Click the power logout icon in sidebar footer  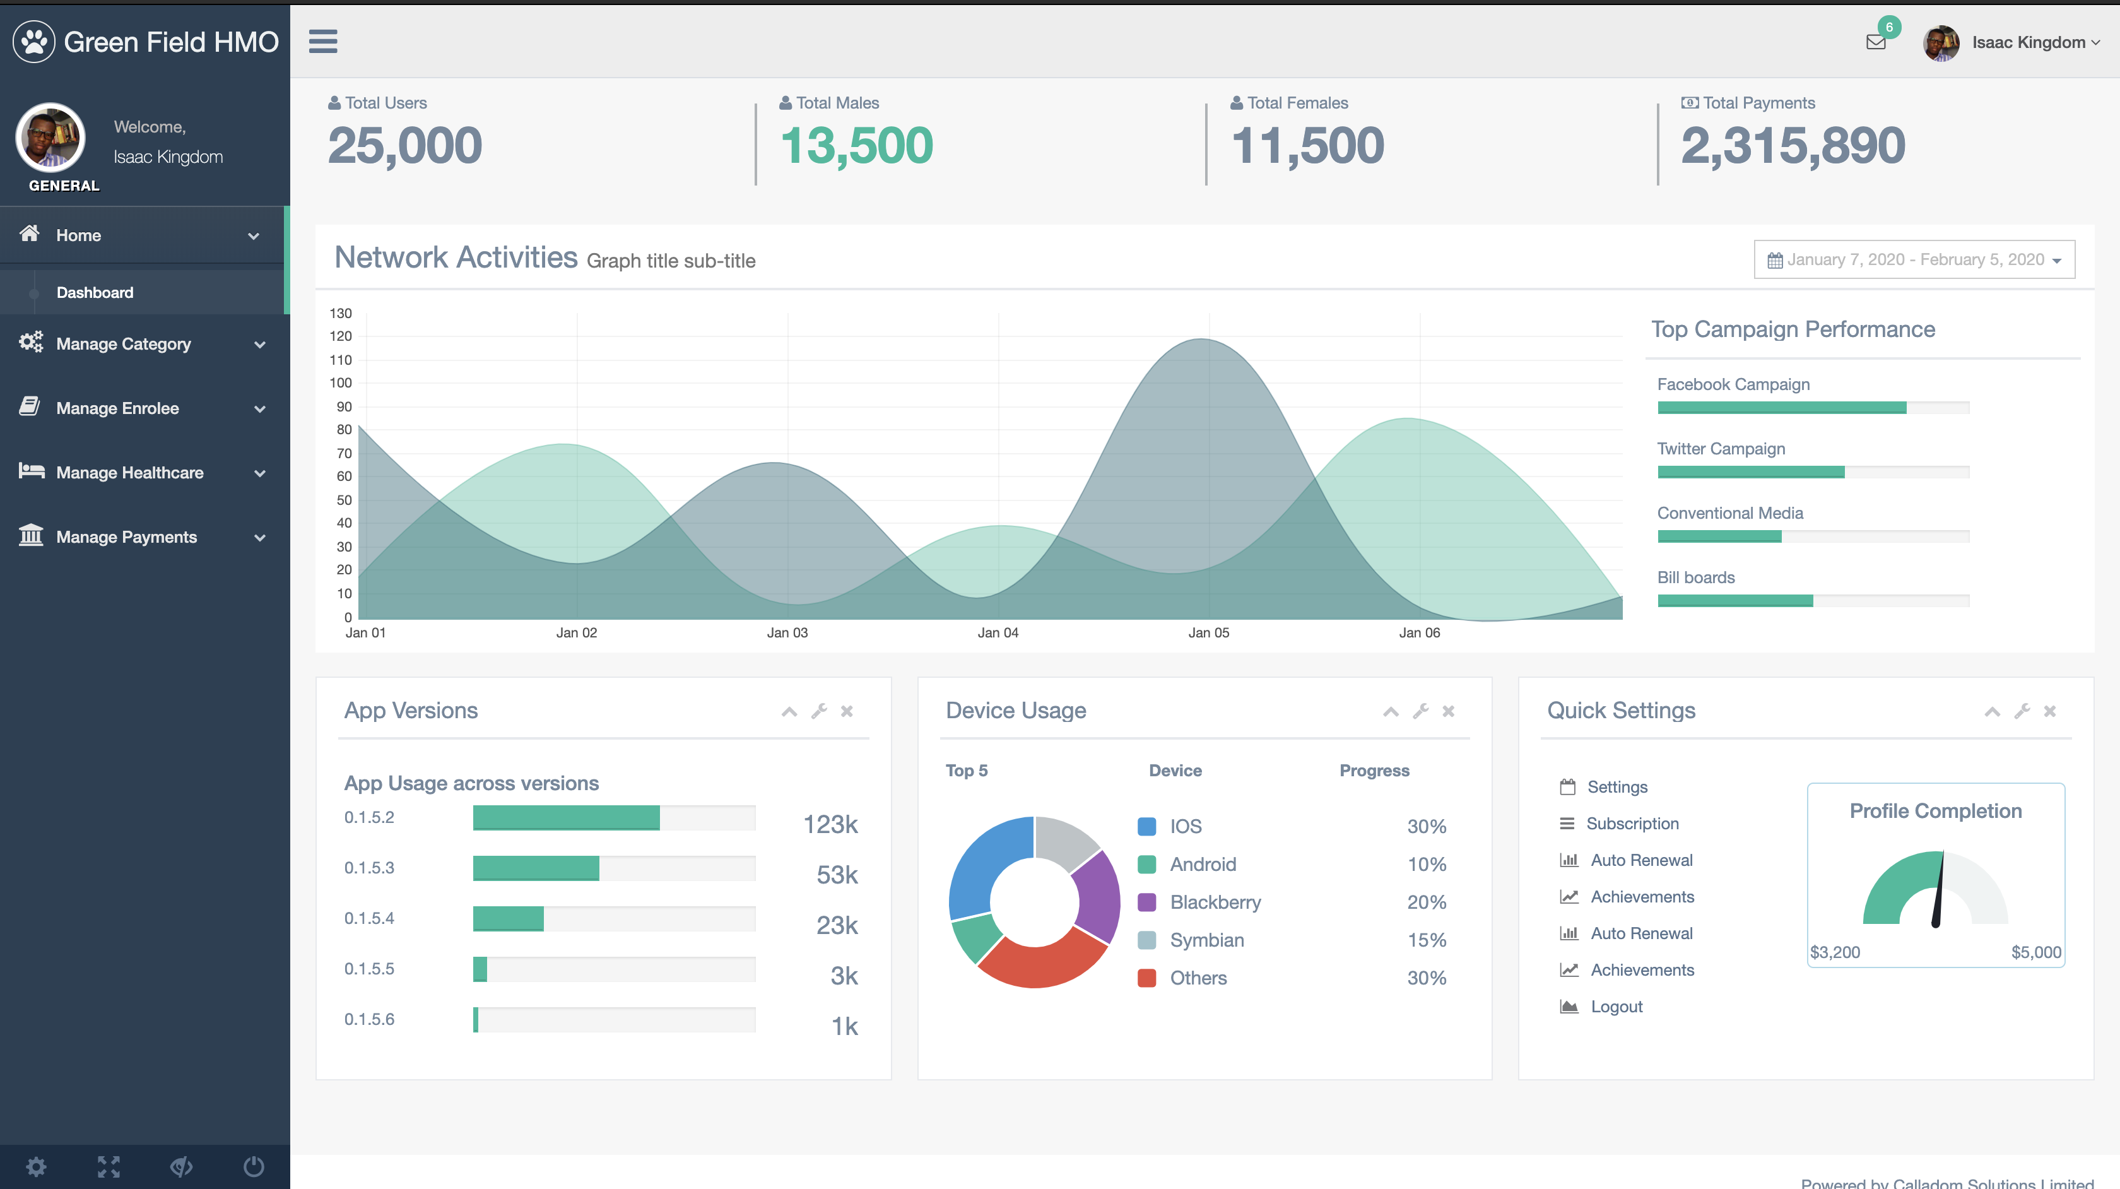tap(254, 1166)
